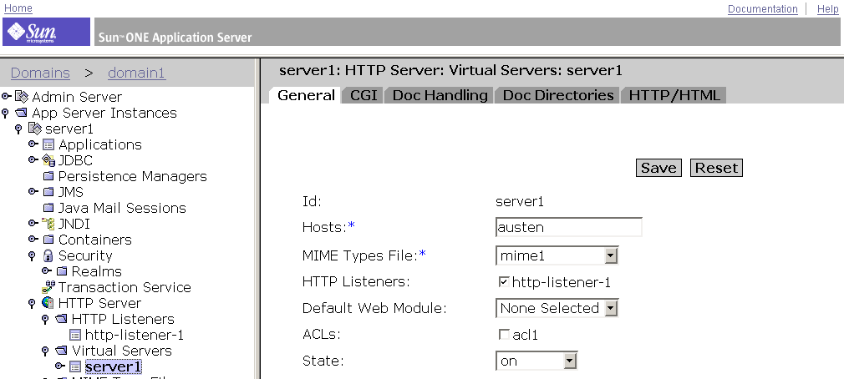This screenshot has width=844, height=379.
Task: Expand the JDBC node
Action: pos(33,160)
